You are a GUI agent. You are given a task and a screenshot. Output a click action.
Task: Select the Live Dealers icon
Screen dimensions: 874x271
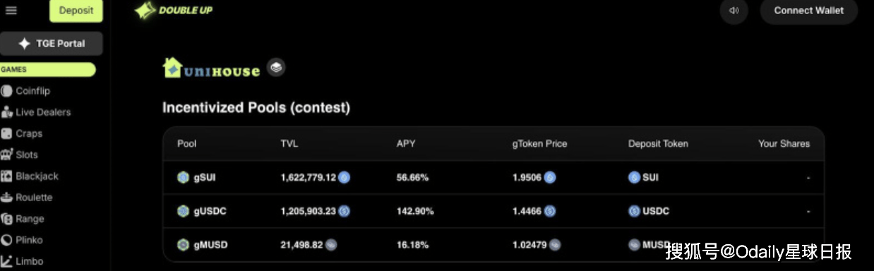click(7, 112)
